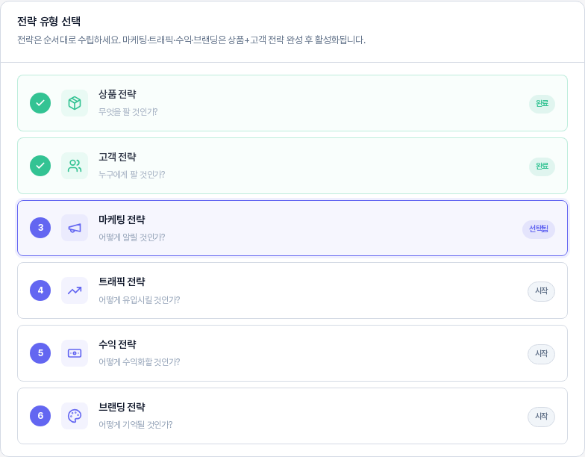This screenshot has width=585, height=457.
Task: Select the 브랜딩 전략 title
Action: [122, 407]
